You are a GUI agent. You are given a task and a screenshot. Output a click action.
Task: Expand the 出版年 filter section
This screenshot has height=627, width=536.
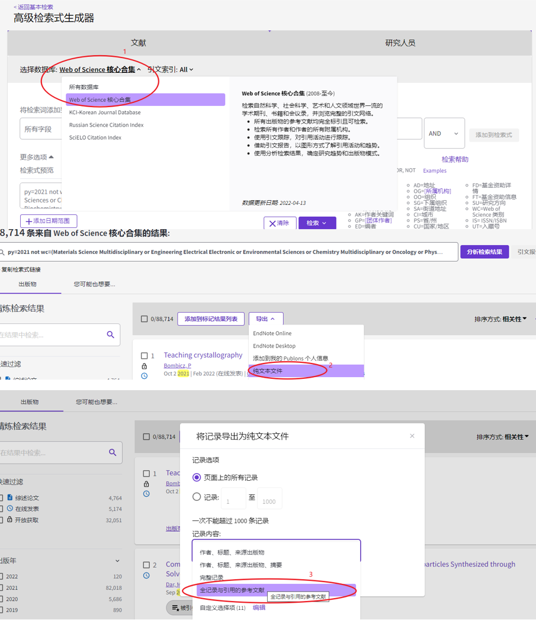(x=117, y=561)
